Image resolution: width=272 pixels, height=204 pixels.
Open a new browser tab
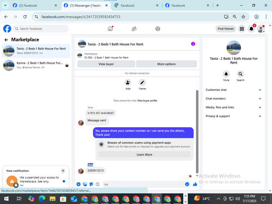point(218,5)
